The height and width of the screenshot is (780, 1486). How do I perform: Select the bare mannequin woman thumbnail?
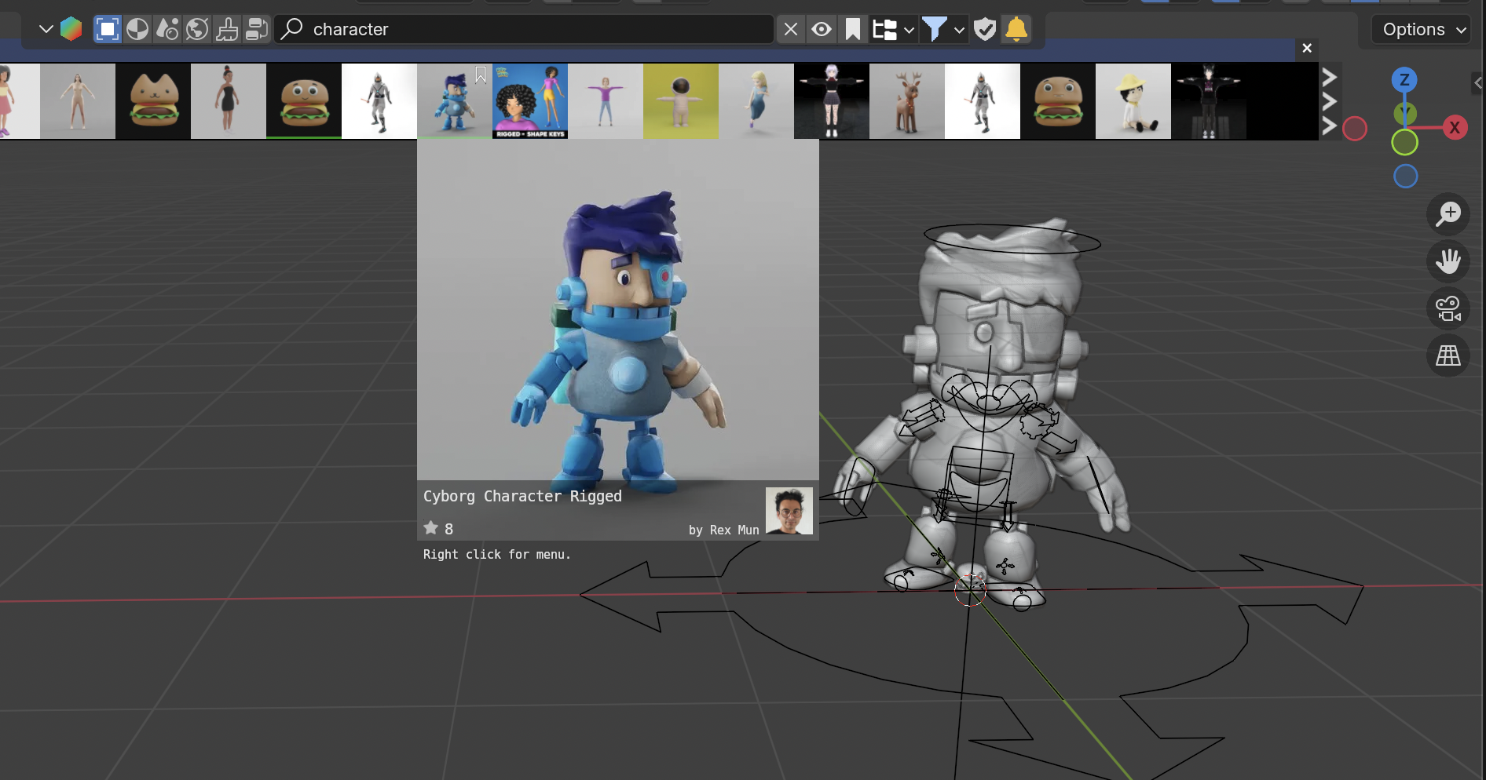(x=78, y=101)
